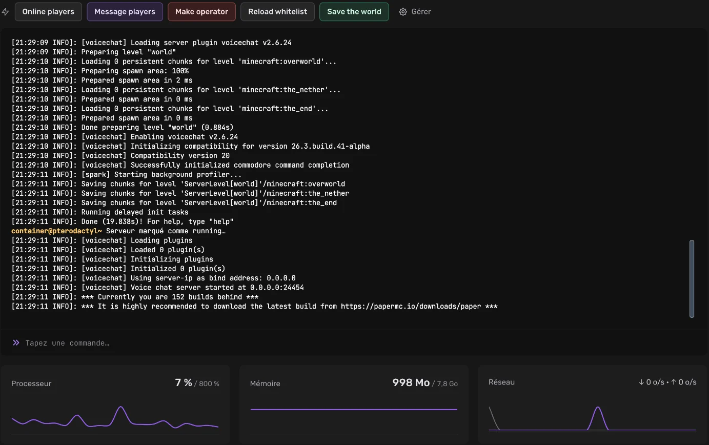Click the gear icon beside Gérer
709x445 pixels.
pos(403,12)
